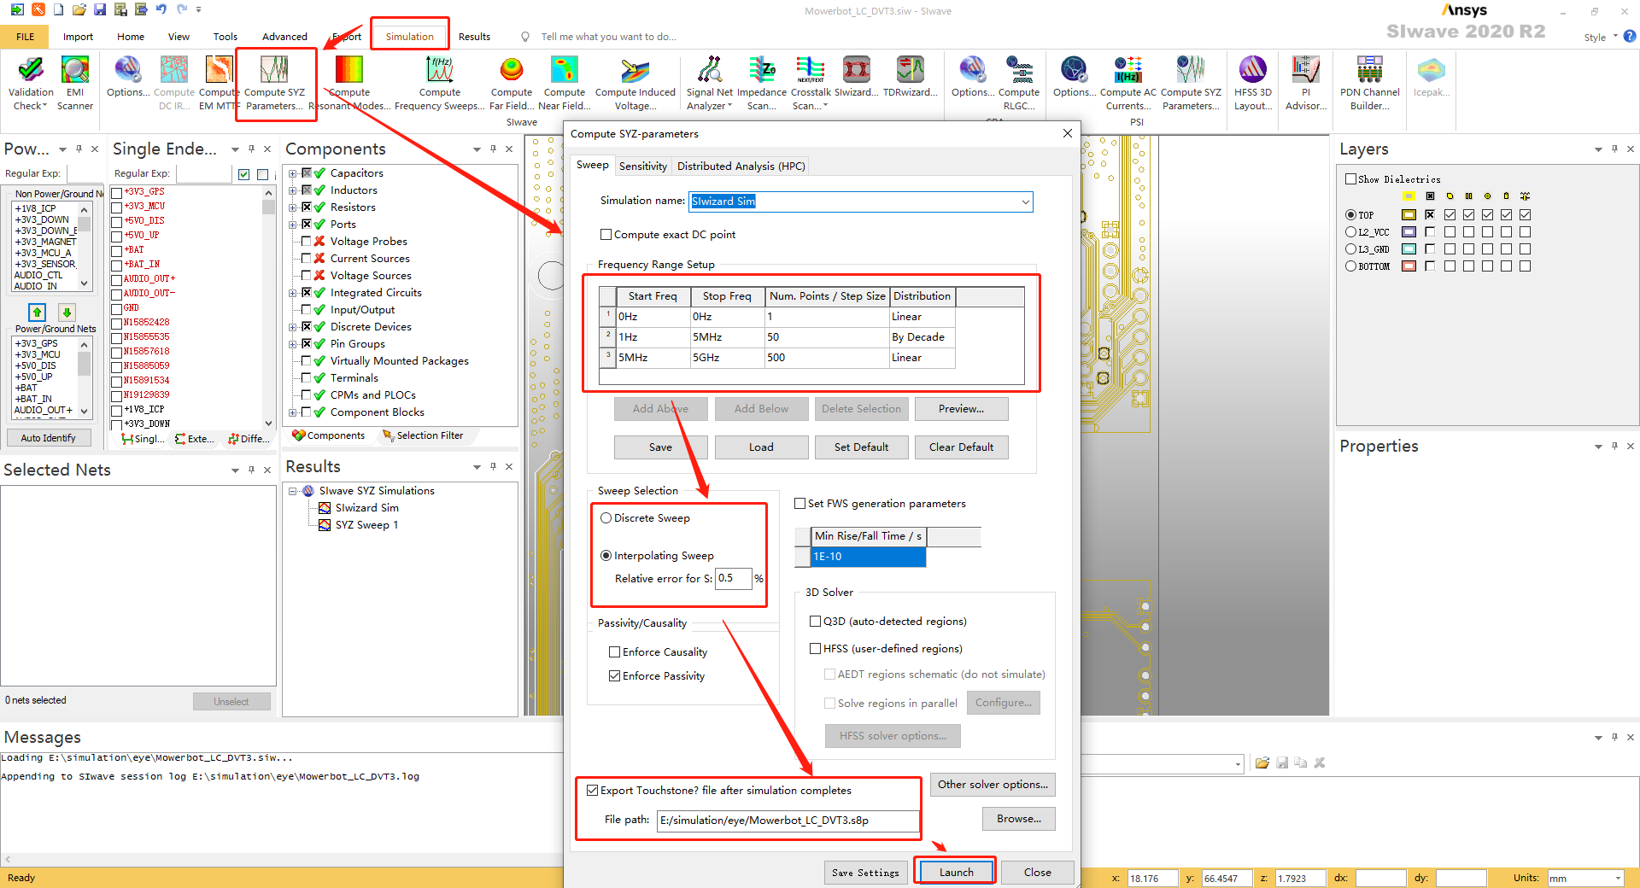Open the PDN Channel Builder
1640x888 pixels.
click(1369, 81)
